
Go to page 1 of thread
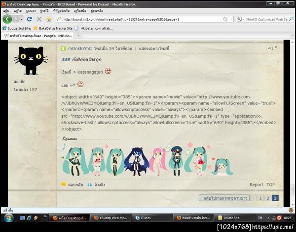tap(260, 198)
